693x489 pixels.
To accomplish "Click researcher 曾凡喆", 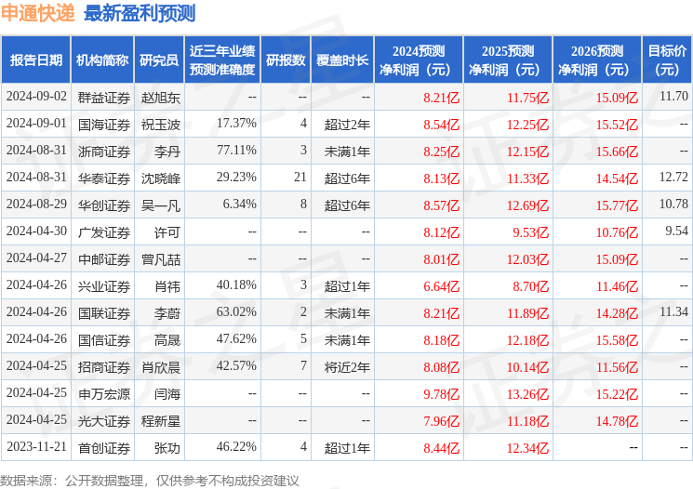I will click(161, 258).
